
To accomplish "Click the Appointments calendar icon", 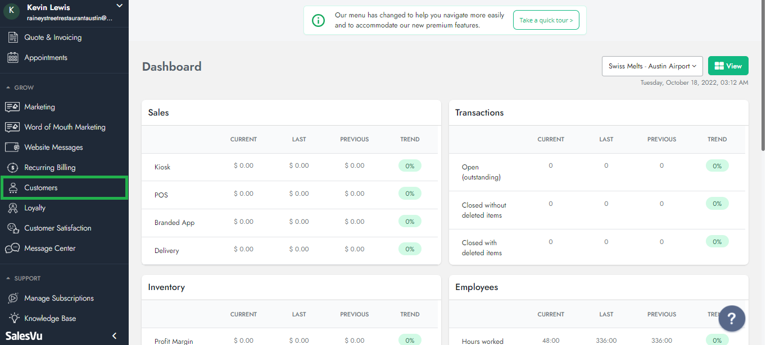I will (12, 58).
